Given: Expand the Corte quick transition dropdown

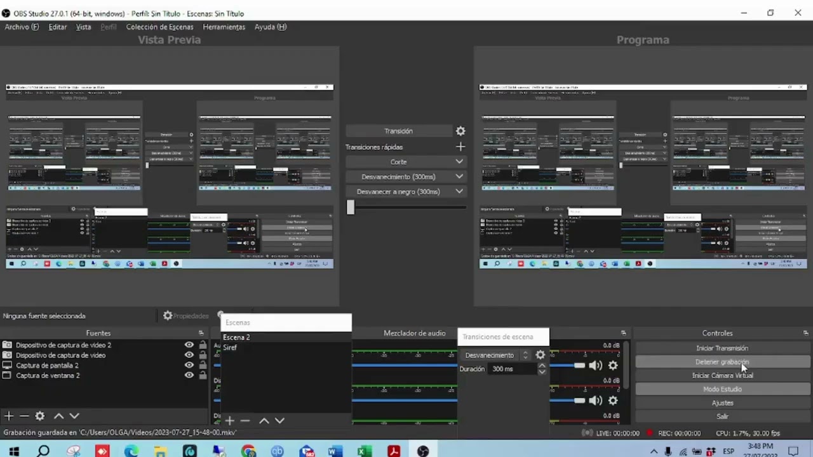Looking at the screenshot, I should 459,162.
